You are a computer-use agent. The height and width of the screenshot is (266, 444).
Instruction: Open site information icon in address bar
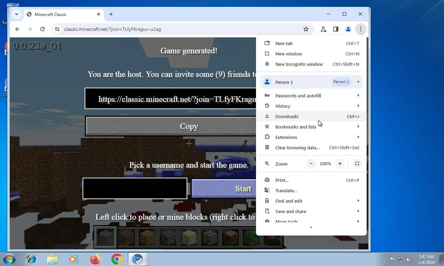click(x=58, y=29)
